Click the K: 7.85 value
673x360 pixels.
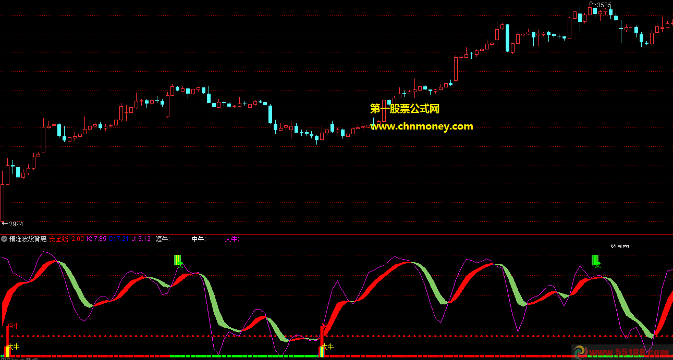(x=96, y=239)
